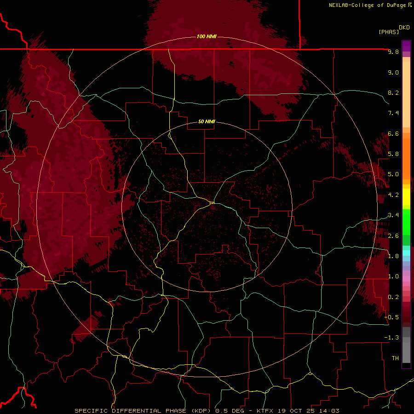Pick the cyan segment of the color scale
This screenshot has height=414, width=414.
pyautogui.click(x=406, y=253)
